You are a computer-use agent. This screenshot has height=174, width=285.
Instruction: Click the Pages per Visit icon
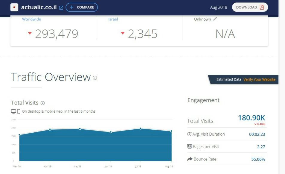189,146
